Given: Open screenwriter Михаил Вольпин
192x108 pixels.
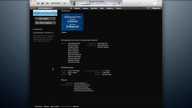Looking at the screenshot, I should pyautogui.click(x=103, y=45).
